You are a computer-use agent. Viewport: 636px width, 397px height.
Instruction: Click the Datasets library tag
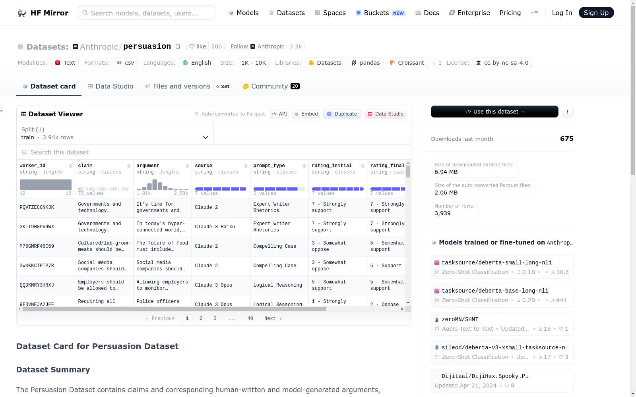[325, 63]
